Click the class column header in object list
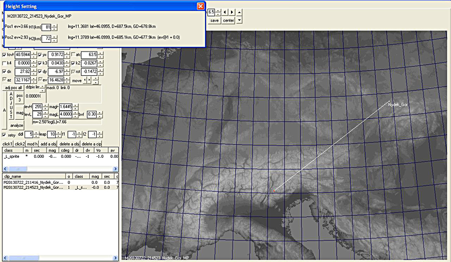The height and width of the screenshot is (262, 451). click(13, 150)
